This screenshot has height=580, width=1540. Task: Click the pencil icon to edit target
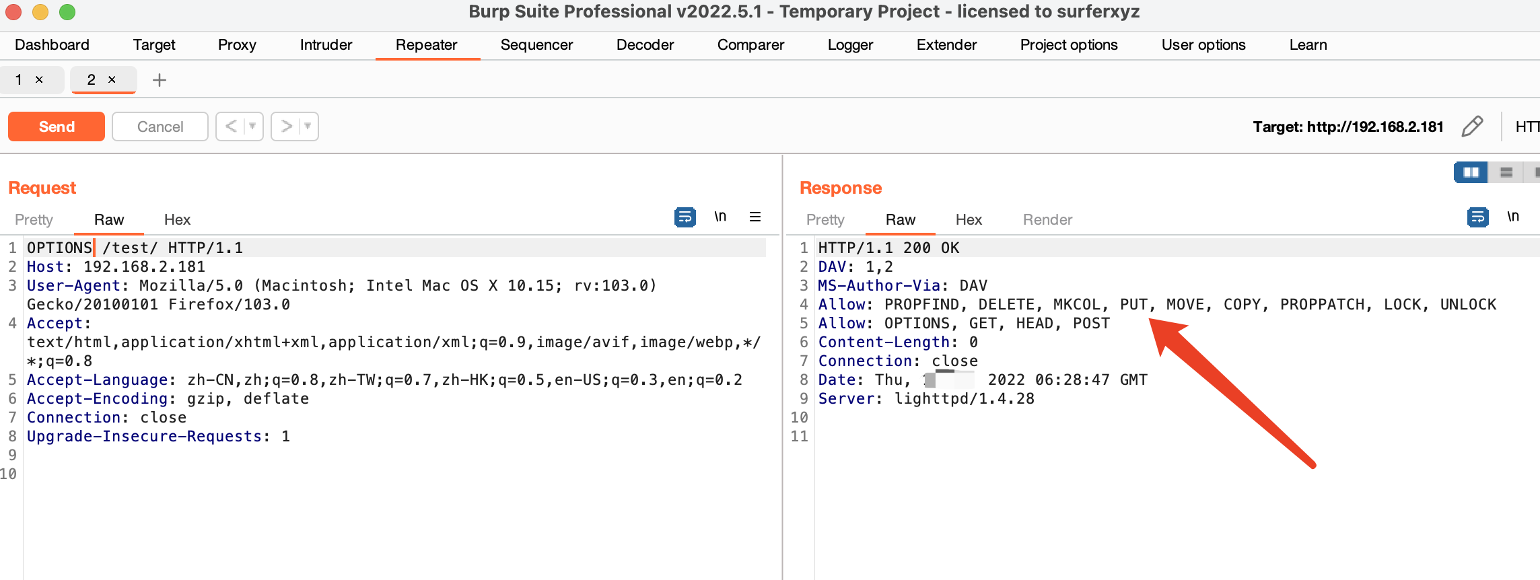(1472, 126)
